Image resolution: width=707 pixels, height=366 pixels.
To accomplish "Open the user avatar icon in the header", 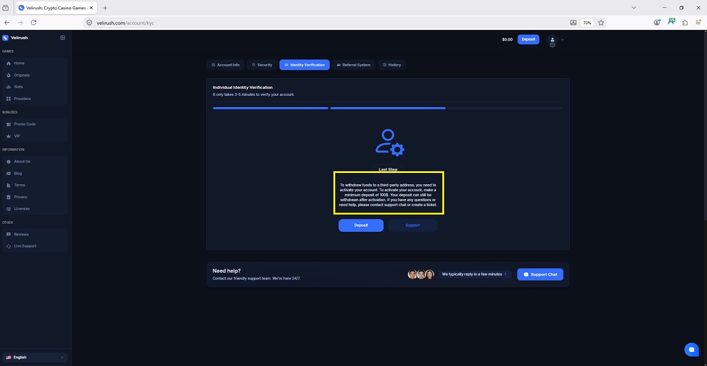I will [x=552, y=40].
